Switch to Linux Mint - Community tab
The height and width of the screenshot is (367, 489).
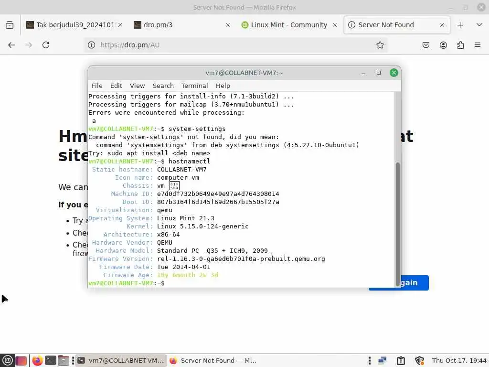289,25
